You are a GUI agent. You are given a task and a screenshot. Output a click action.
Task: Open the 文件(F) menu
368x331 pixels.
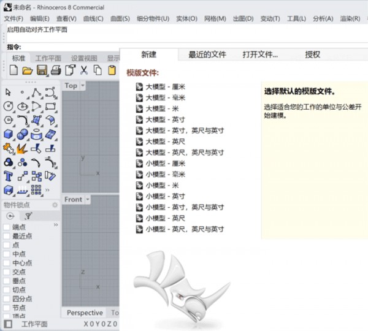click(x=13, y=18)
